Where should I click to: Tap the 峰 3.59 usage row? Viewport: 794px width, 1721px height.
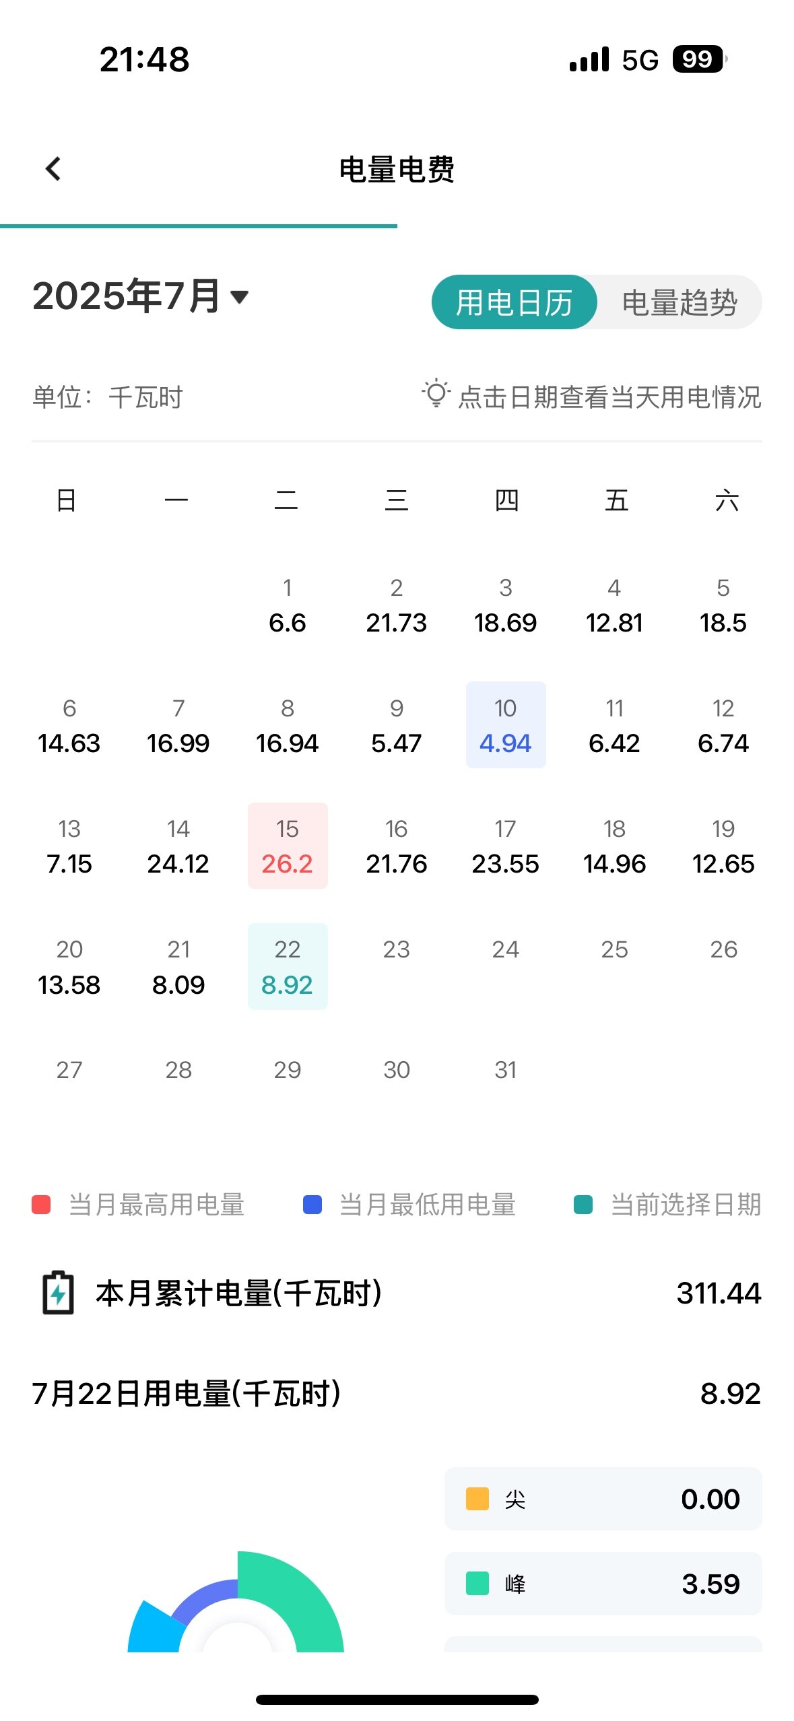603,1584
